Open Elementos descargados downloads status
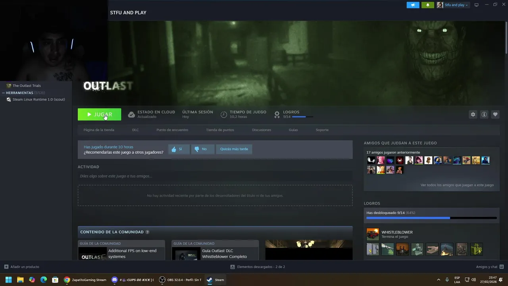The image size is (508, 286). coord(258,267)
